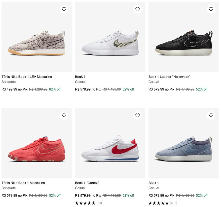Open the Book 1 "Cortez" product page
The image size is (221, 207).
[88, 182]
